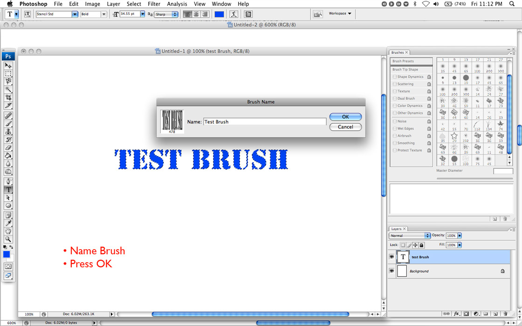This screenshot has width=522, height=326.
Task: Open font size dropdown
Action: click(143, 14)
